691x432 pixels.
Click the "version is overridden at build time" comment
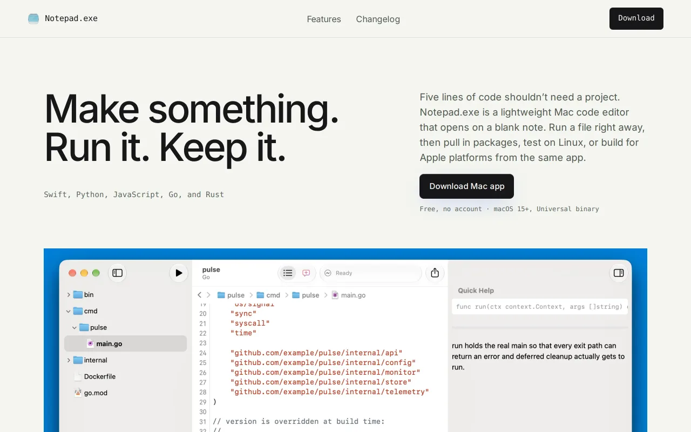tap(299, 421)
